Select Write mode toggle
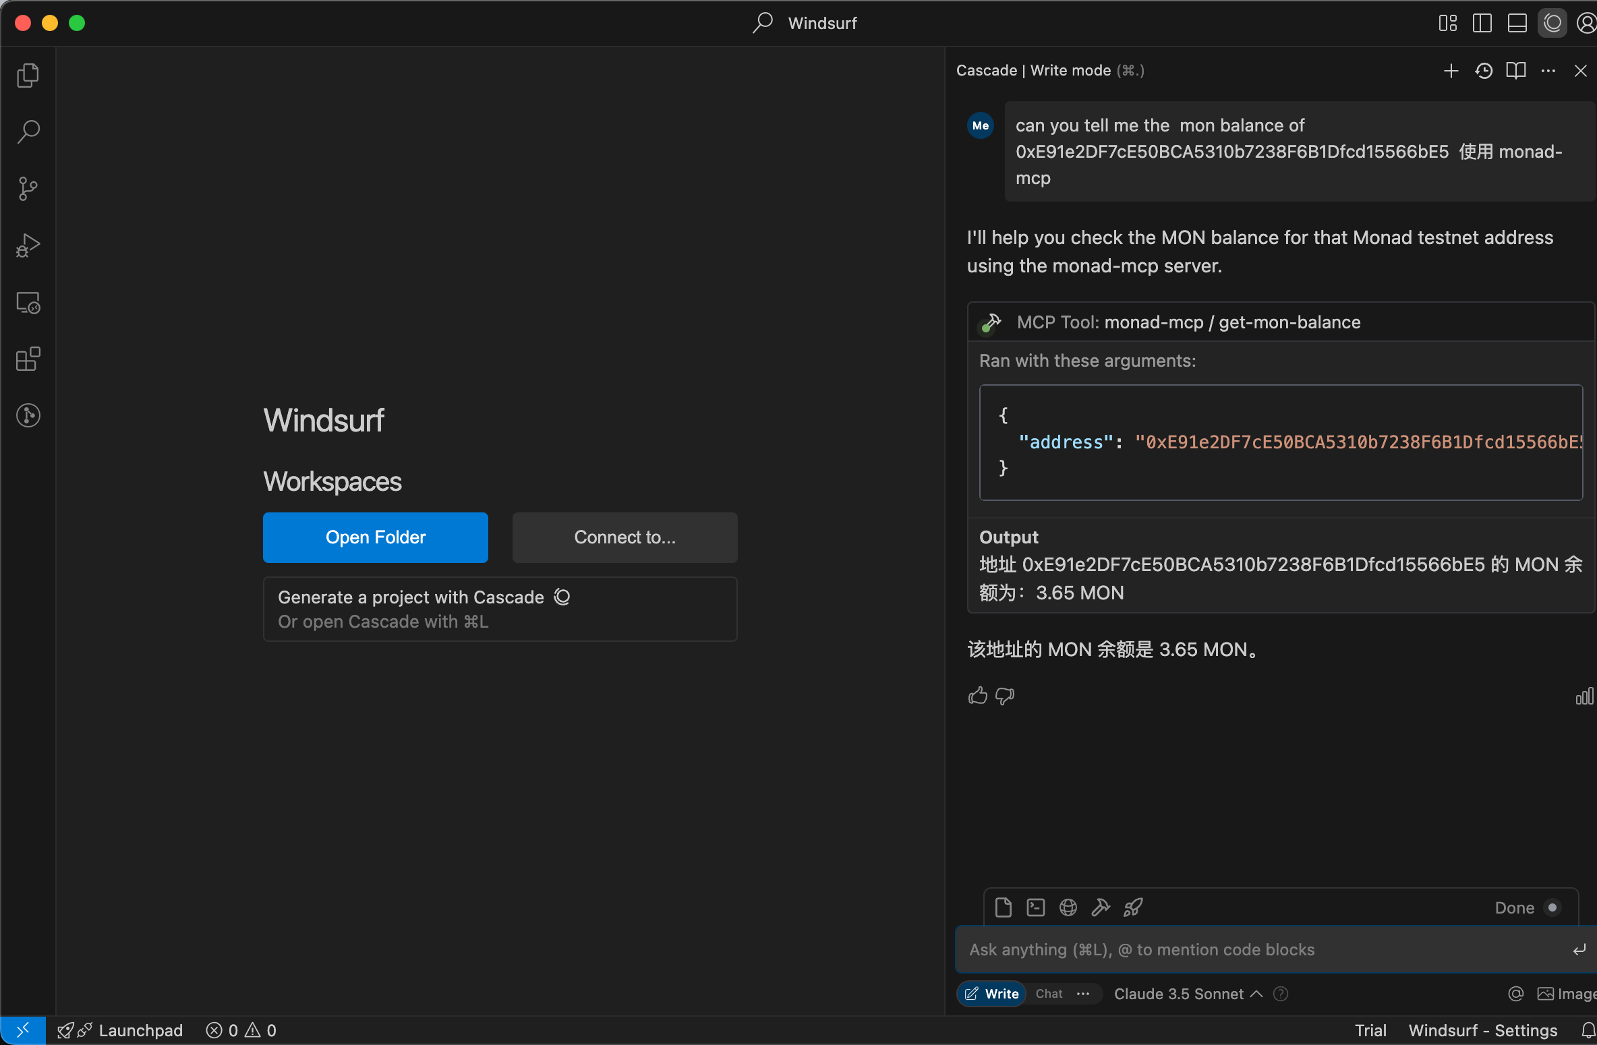 (x=991, y=994)
